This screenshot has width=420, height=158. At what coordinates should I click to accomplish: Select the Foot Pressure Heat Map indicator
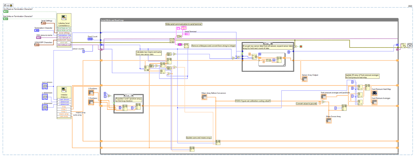374,93
